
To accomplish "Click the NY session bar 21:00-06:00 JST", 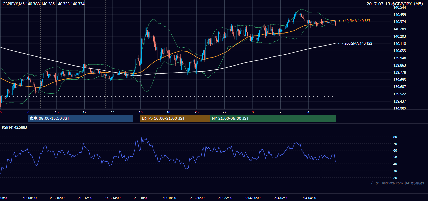I will (x=273, y=118).
